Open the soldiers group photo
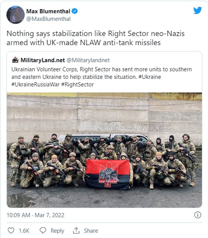Screen dimensions: 208x238 point(104,150)
